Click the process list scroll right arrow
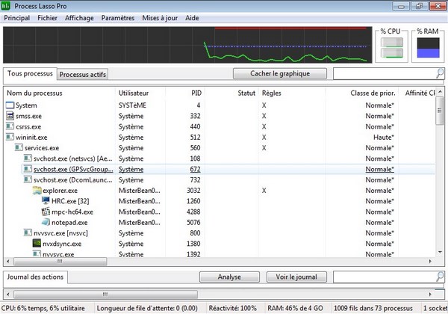This screenshot has width=448, height=314. pos(430,261)
